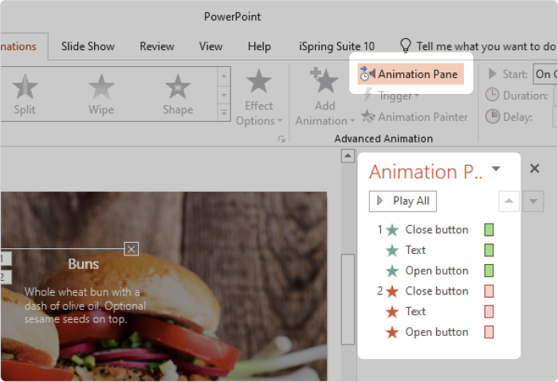Switch to the Slide Show tab

88,46
